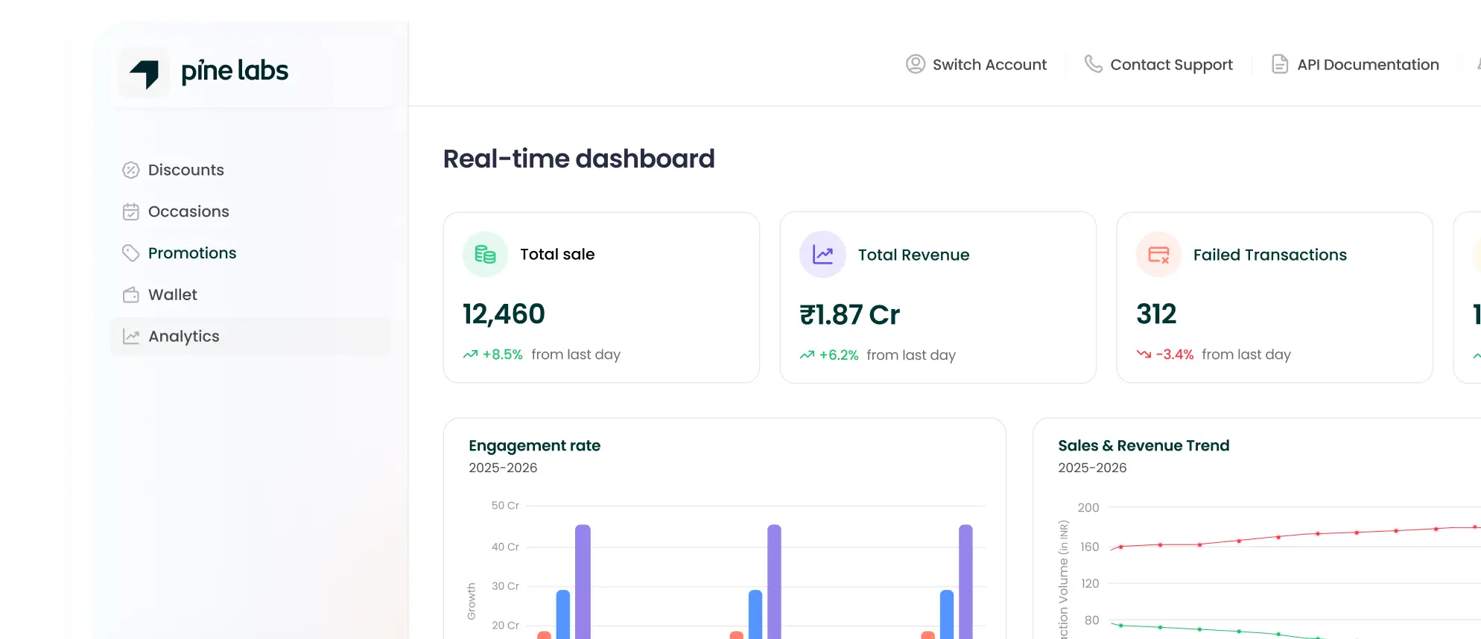The image size is (1481, 639).
Task: Go to Promotions in the sidebar
Action: click(x=250, y=253)
